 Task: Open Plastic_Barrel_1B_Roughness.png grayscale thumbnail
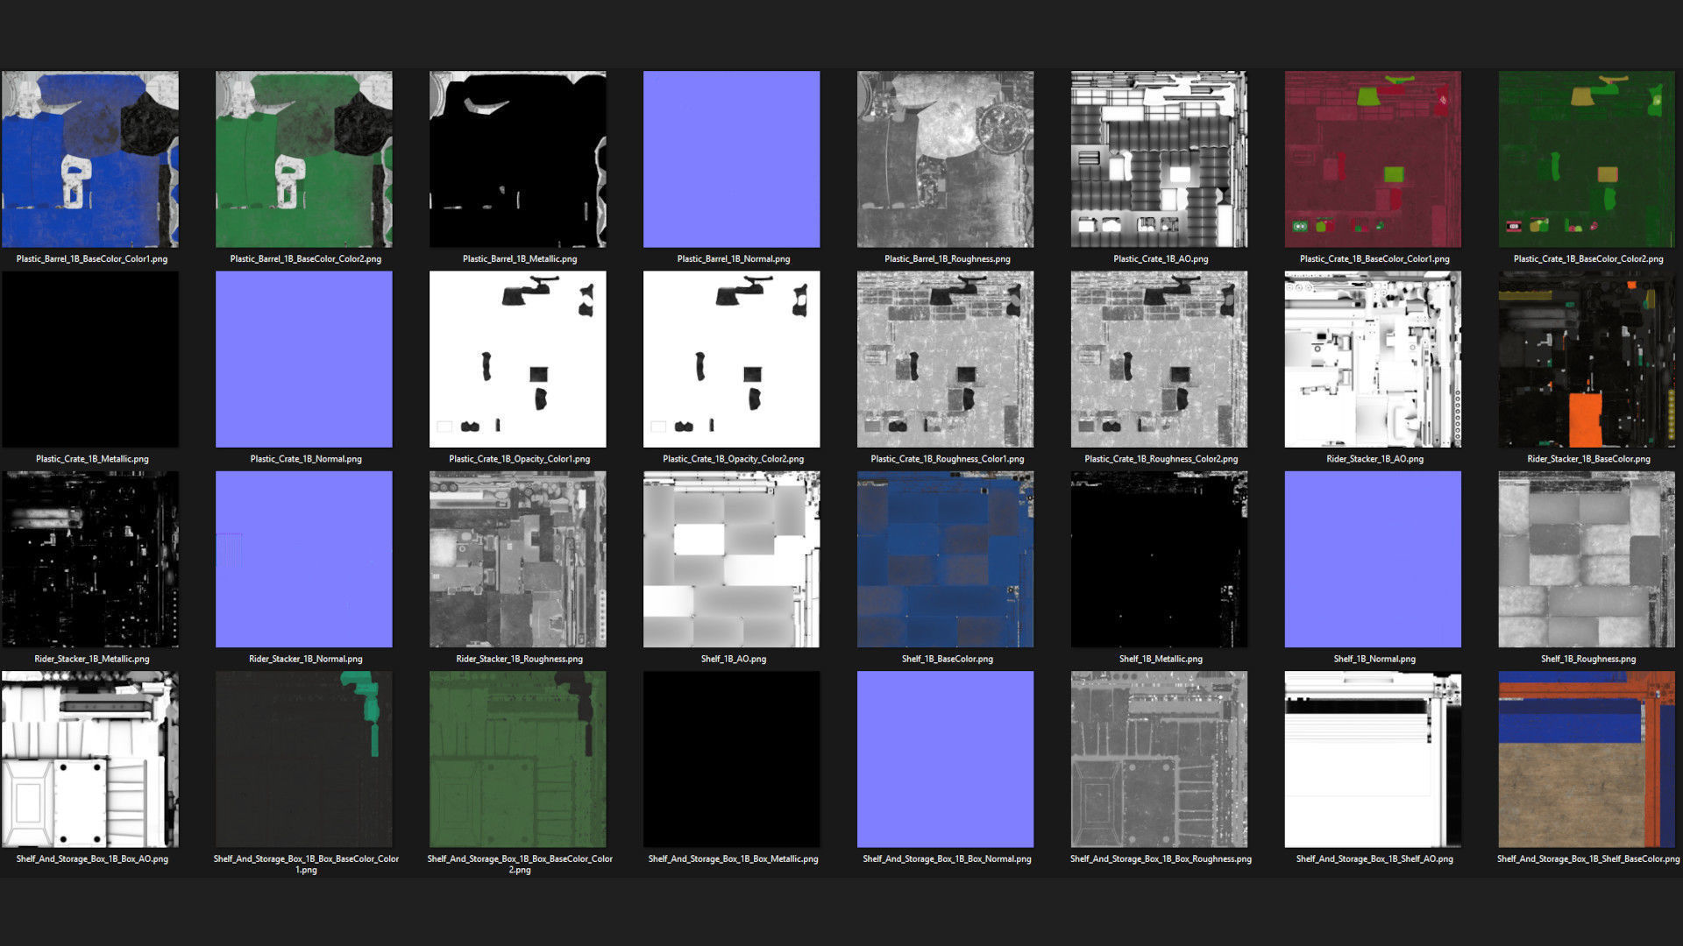tap(946, 159)
